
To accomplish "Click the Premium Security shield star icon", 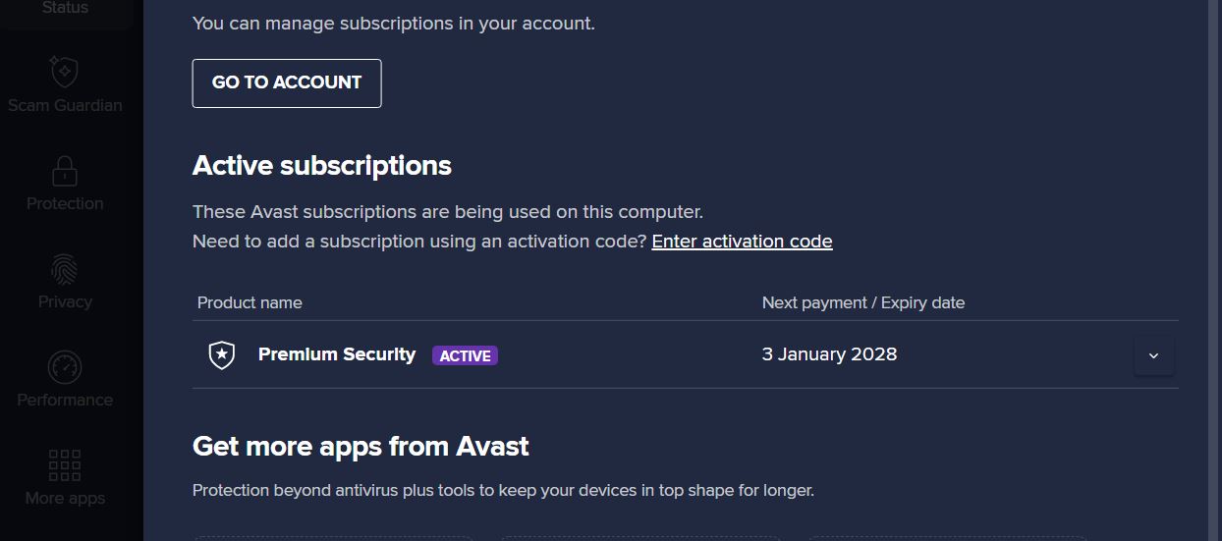I will [223, 354].
